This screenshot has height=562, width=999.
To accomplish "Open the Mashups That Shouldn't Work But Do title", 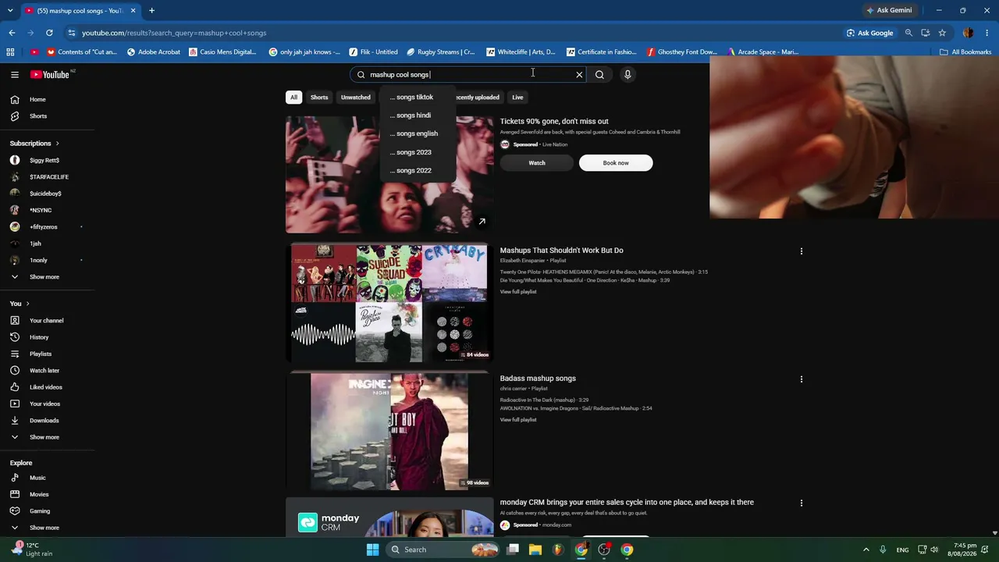I will [561, 251].
